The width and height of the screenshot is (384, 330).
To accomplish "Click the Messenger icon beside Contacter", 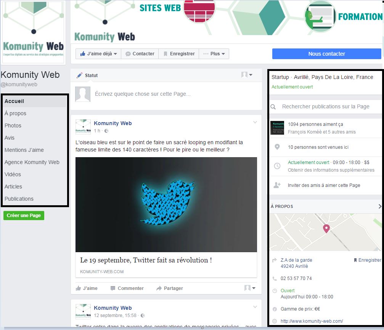I will tap(128, 54).
